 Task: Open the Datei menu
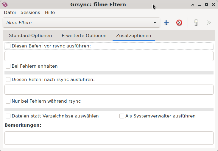point(10,12)
